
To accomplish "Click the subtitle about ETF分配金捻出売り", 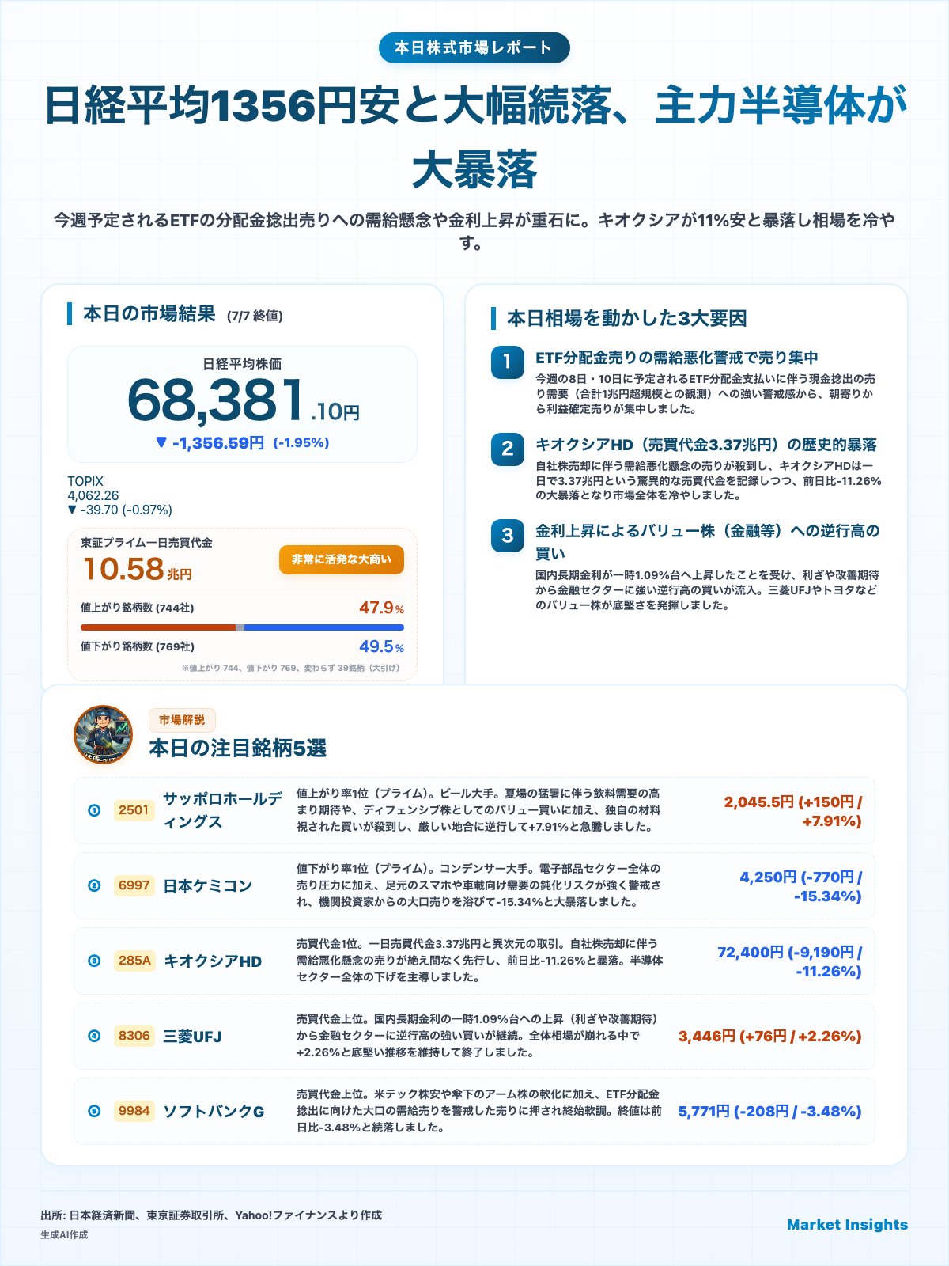I will 475,231.
